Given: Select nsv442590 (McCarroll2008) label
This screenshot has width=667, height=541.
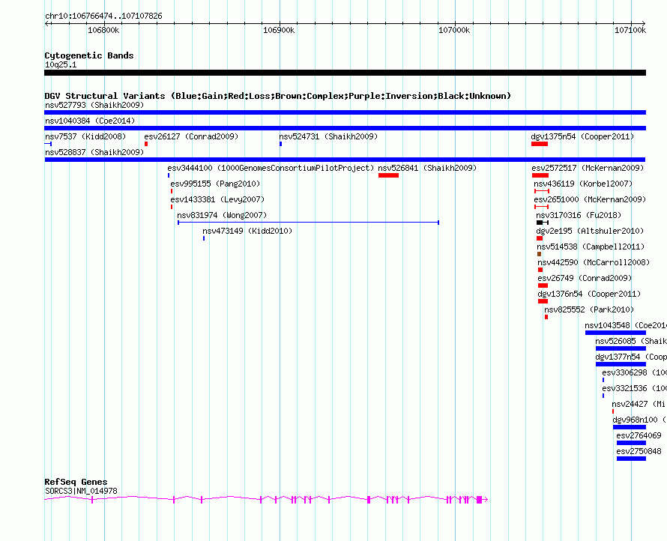Looking at the screenshot, I should 594,262.
